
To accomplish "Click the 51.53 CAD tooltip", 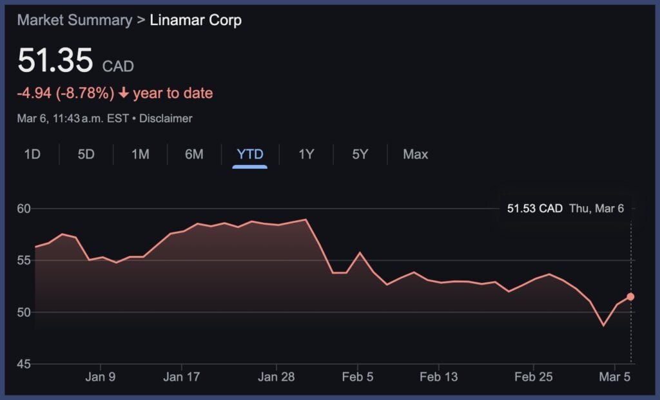I will tap(565, 208).
